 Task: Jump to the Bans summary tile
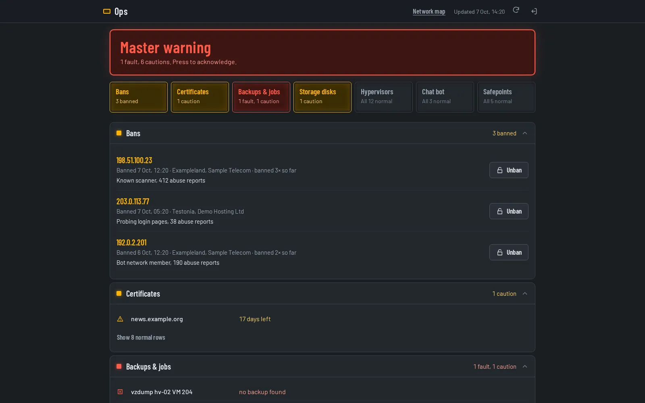(x=139, y=97)
